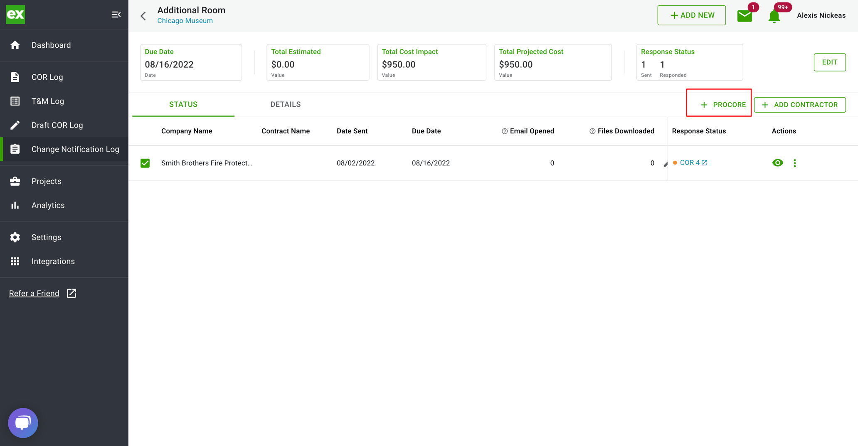Open the row's three-dot actions menu

794,163
